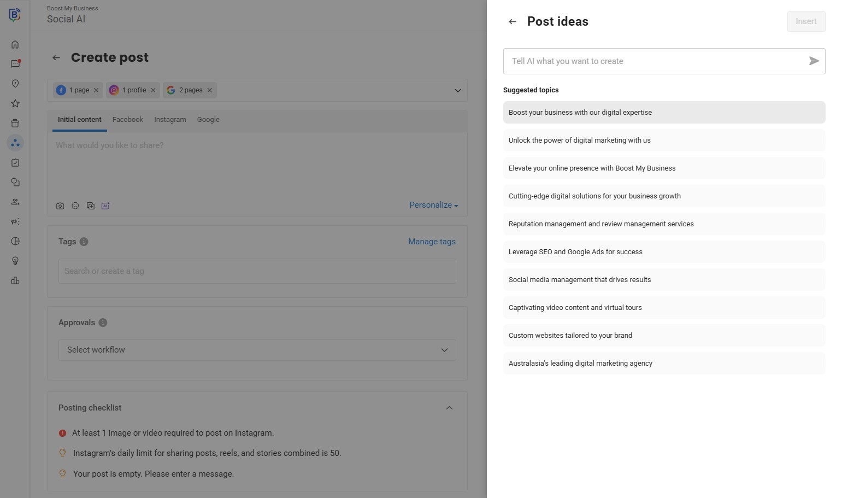Click the Insert button

click(806, 21)
